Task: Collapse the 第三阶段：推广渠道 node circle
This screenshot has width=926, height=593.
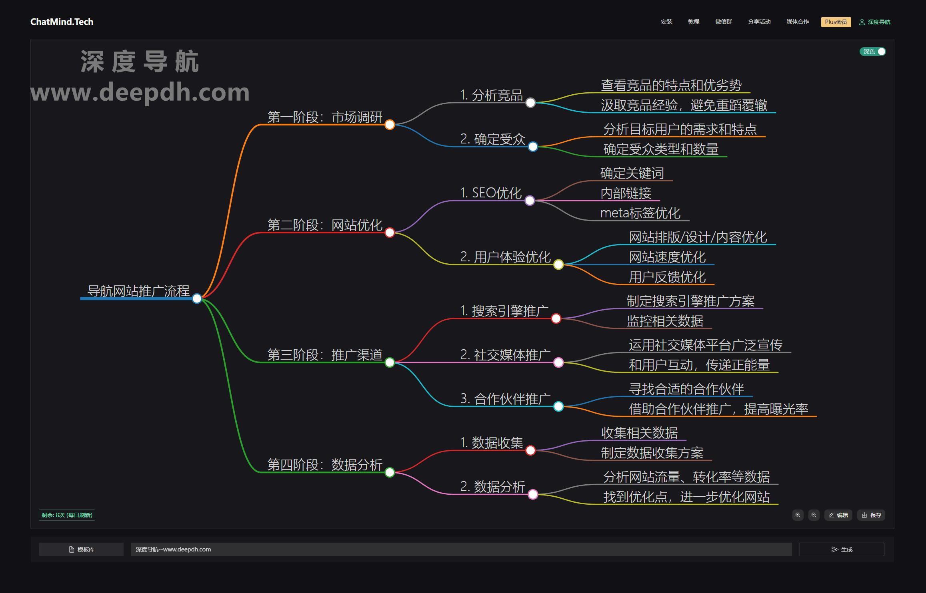Action: pos(390,362)
